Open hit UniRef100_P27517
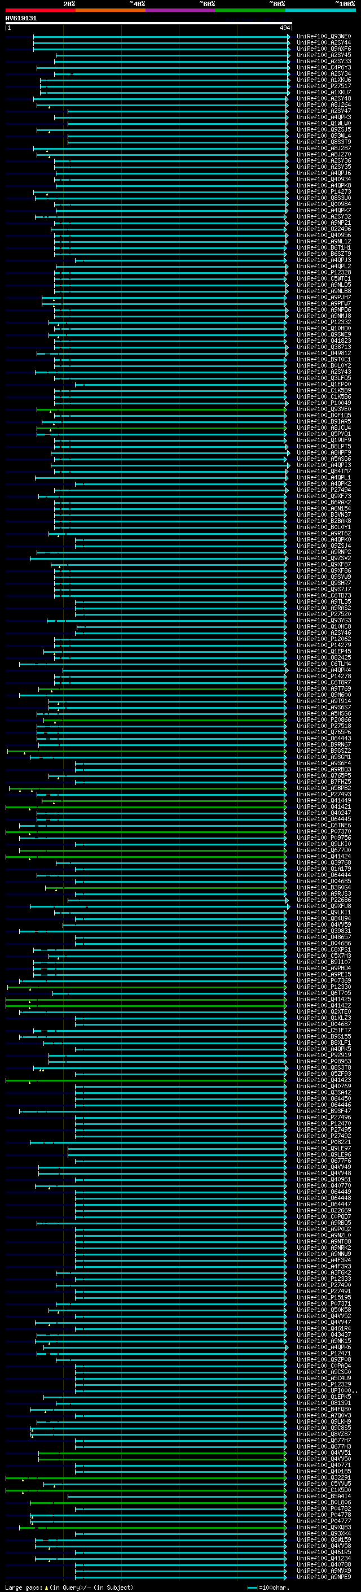 324,86
